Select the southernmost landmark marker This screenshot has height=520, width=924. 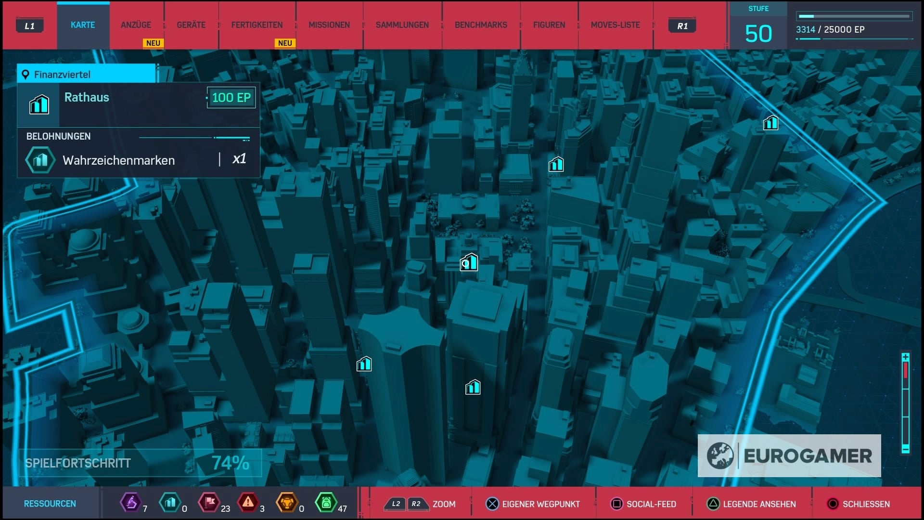473,387
